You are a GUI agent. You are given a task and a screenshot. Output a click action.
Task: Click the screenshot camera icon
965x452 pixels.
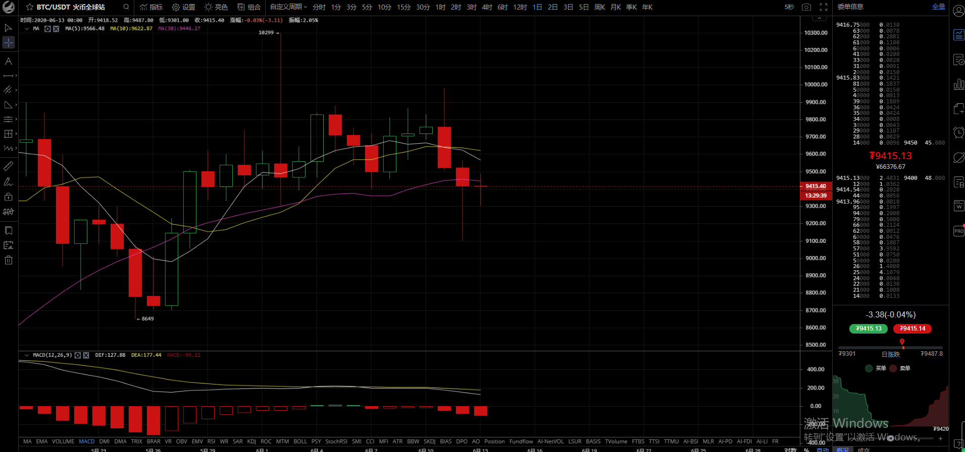[806, 7]
